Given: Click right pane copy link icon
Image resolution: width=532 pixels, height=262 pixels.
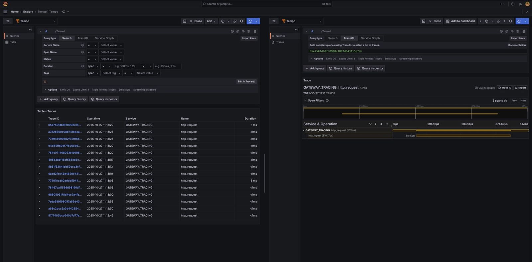Looking at the screenshot, I should (x=499, y=21).
